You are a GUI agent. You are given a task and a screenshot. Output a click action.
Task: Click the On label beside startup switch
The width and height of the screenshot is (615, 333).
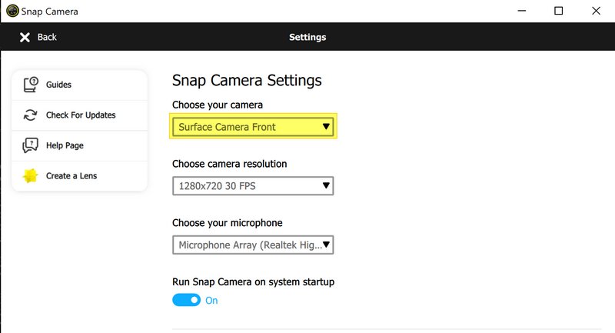(211, 301)
